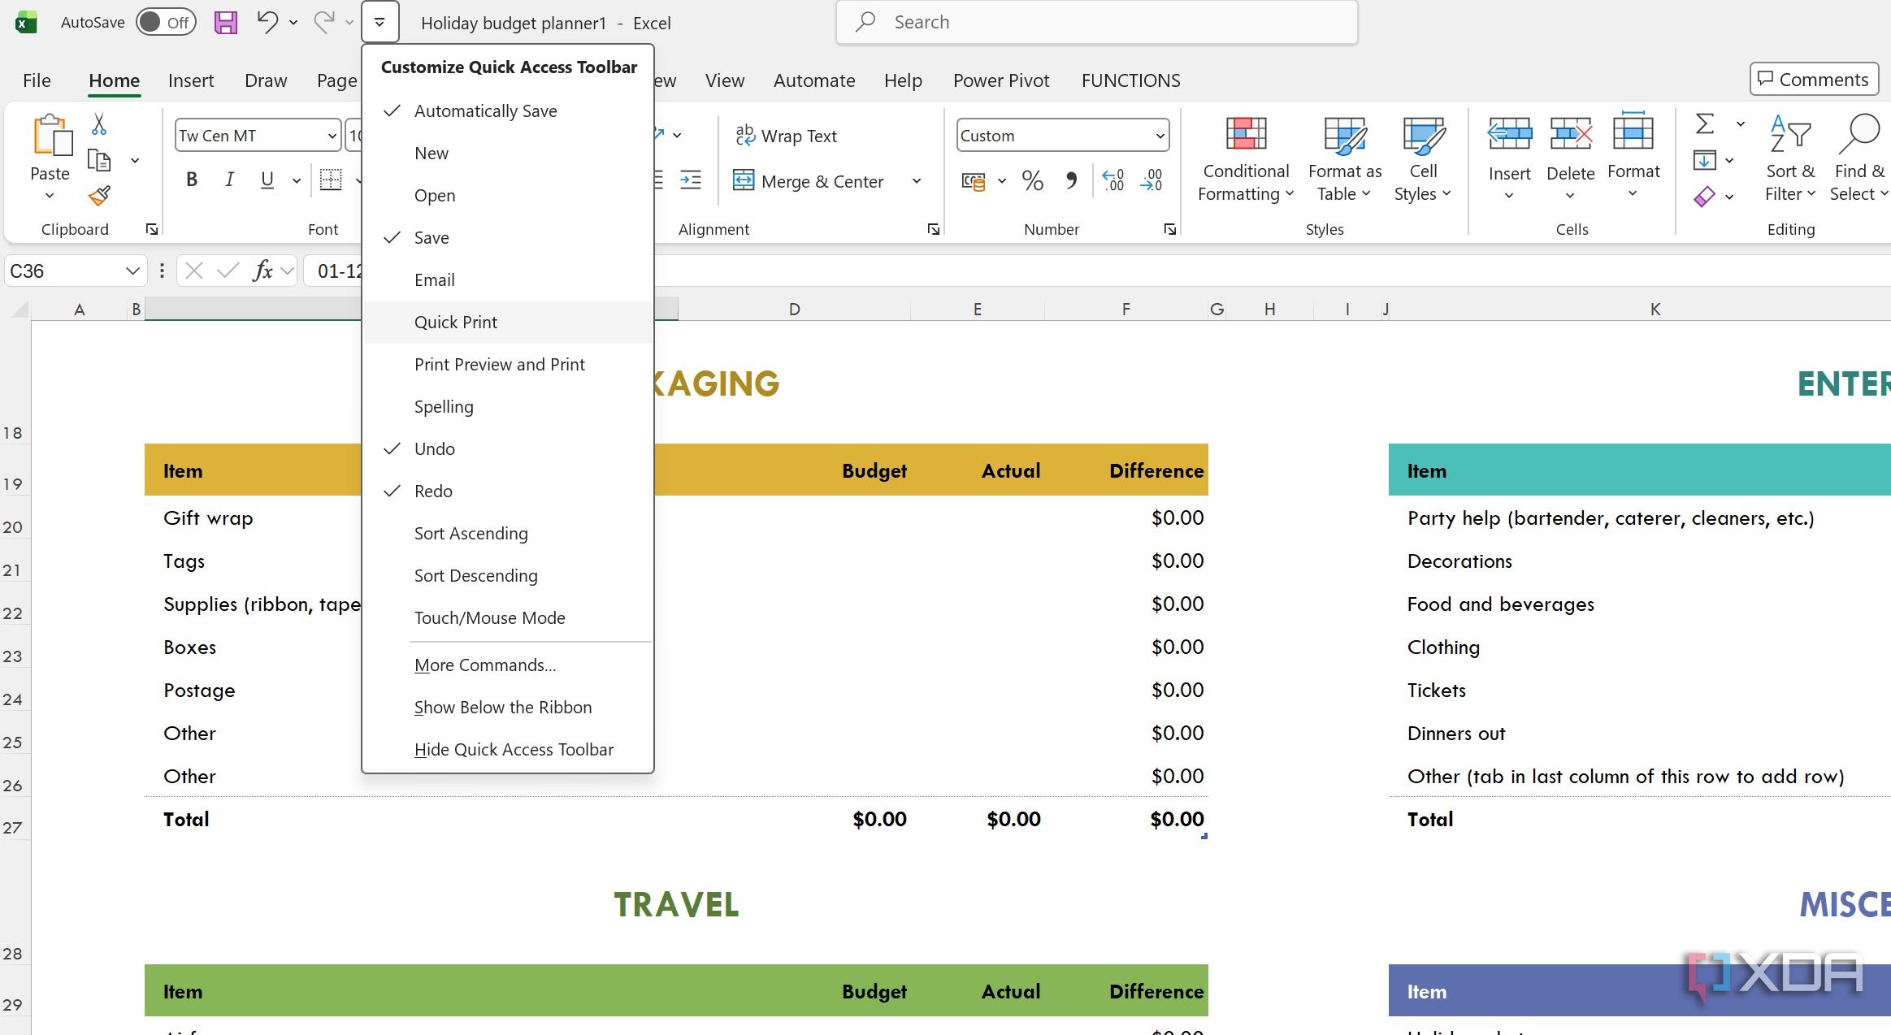Screen dimensions: 1891x1035
Task: Toggle Italic formatting
Action: pyautogui.click(x=229, y=180)
